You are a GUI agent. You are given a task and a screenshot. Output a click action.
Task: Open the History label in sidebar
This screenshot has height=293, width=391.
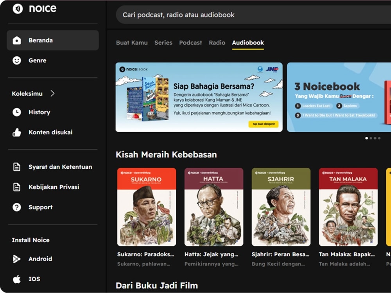coord(39,112)
